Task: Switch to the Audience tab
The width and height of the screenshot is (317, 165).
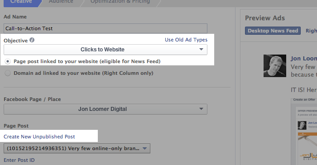Action: pos(61,2)
